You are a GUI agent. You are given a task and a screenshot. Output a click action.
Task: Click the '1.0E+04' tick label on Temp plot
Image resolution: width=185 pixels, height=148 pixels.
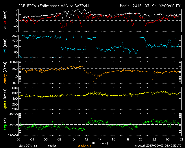13,135
